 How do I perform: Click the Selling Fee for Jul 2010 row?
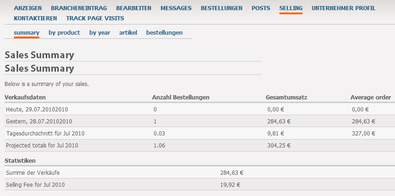(x=35, y=185)
